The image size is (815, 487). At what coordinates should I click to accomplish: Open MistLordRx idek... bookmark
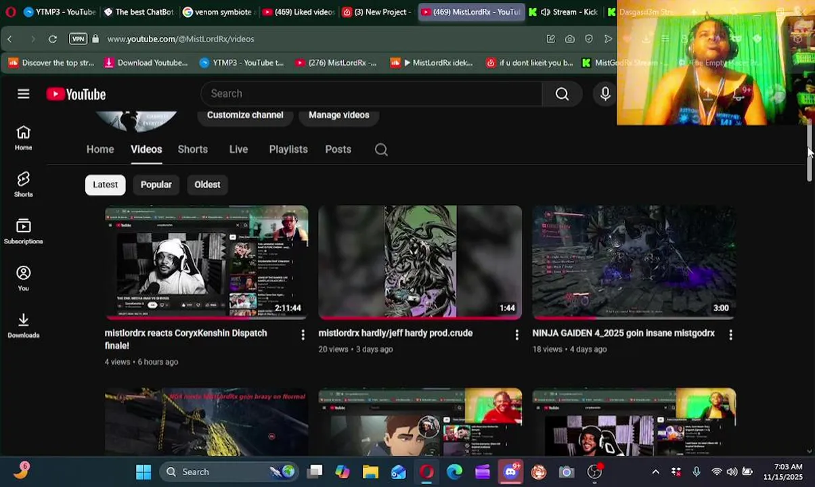(x=432, y=63)
